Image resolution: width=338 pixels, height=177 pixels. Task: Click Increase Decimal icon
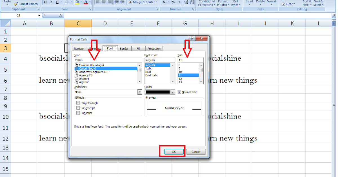click(x=186, y=2)
